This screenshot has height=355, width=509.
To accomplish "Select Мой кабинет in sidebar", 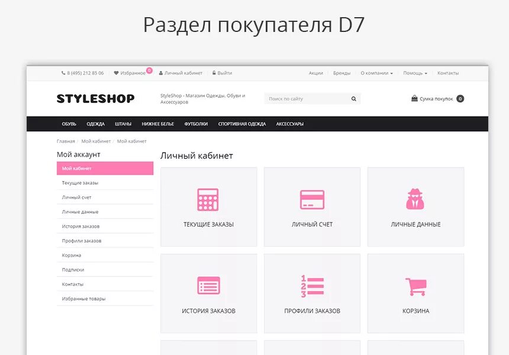I will click(105, 169).
